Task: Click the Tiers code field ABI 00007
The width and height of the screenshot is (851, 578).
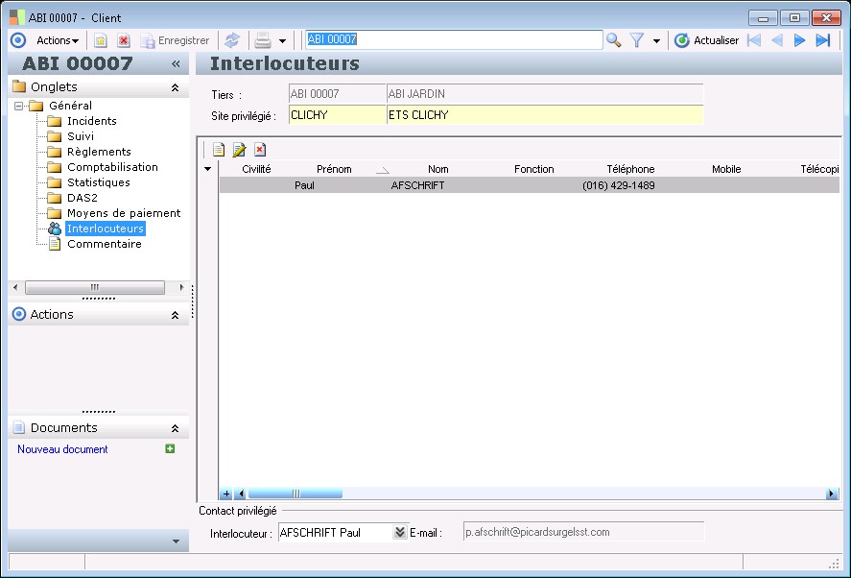Action: point(337,94)
